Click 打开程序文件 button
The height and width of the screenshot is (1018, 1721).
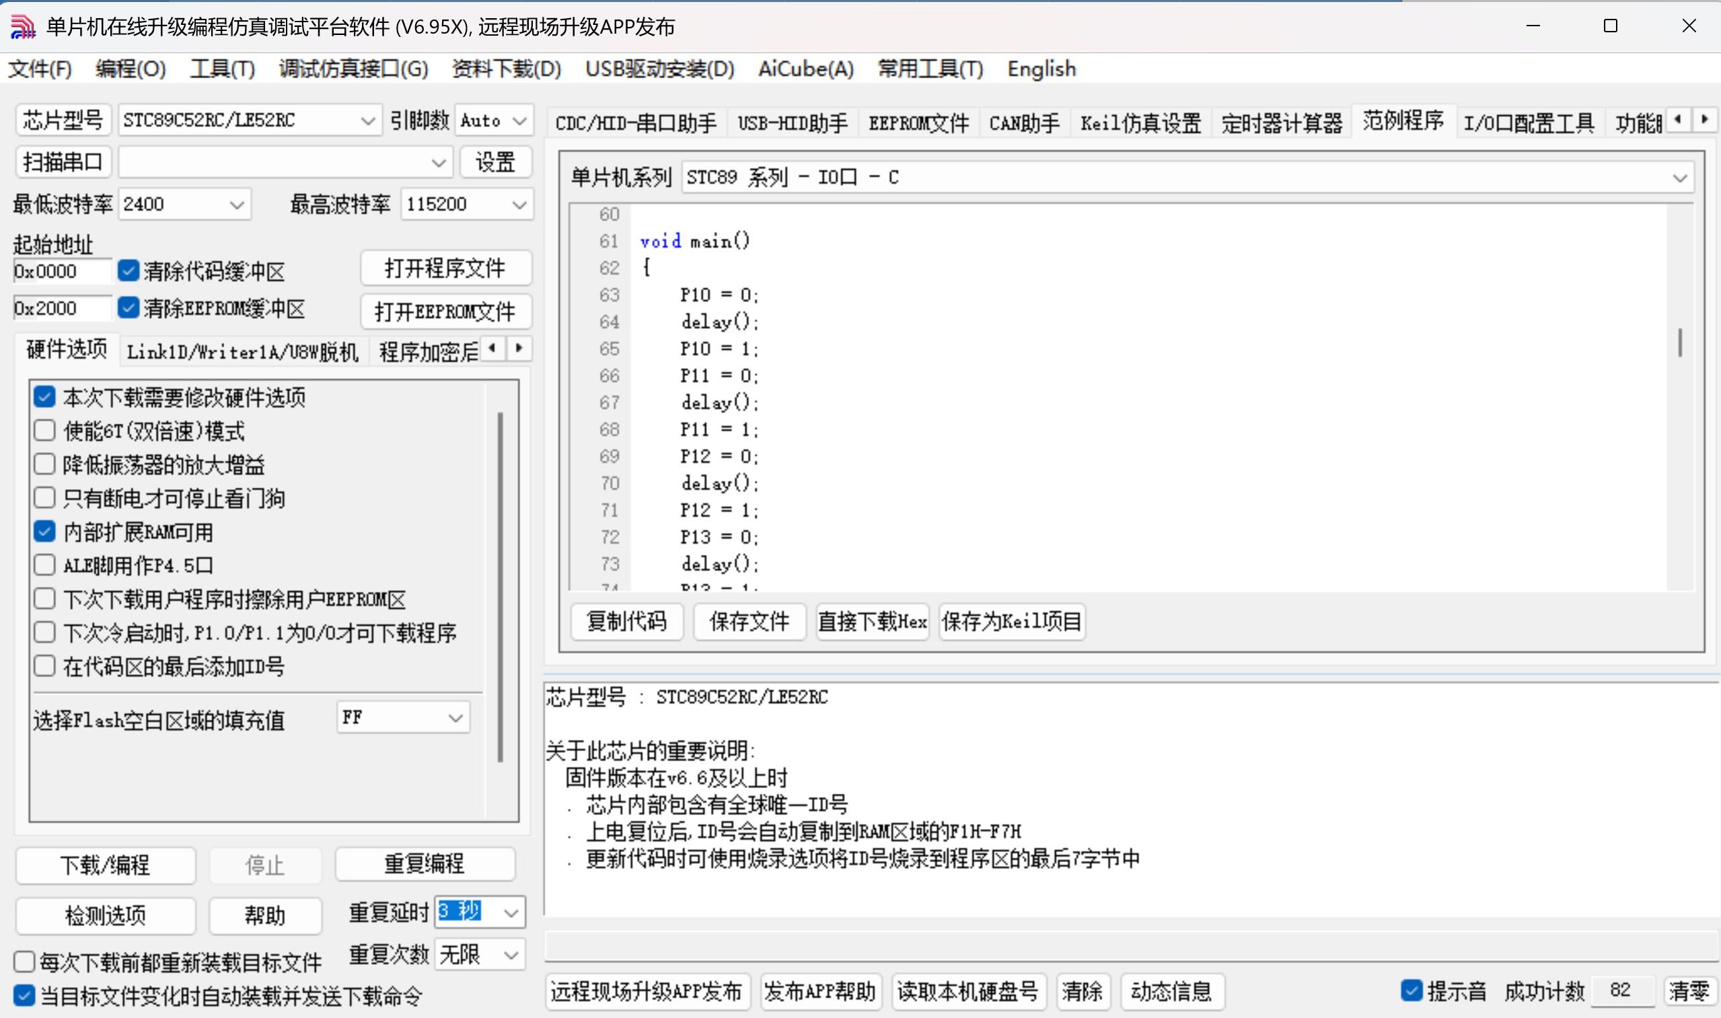coord(445,268)
